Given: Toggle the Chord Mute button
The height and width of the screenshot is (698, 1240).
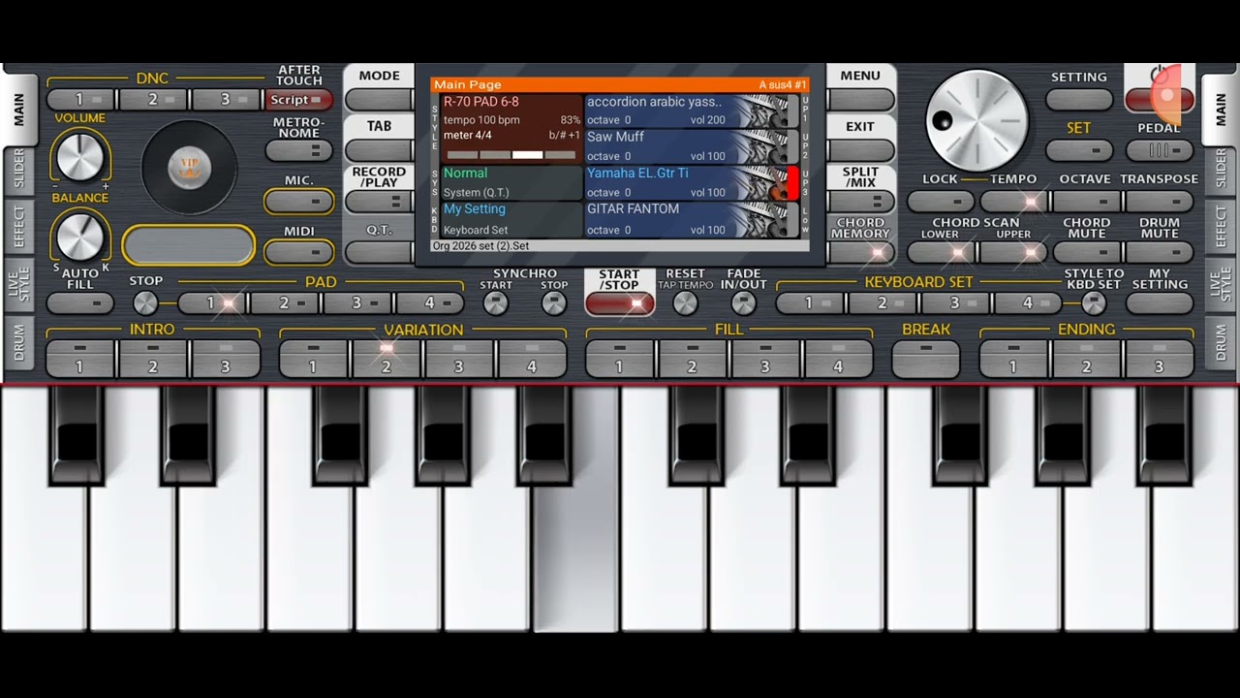Looking at the screenshot, I should pyautogui.click(x=1086, y=252).
